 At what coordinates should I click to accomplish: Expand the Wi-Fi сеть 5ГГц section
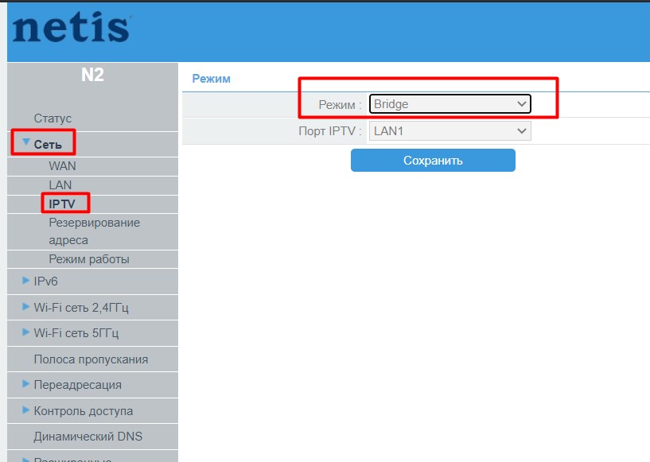coord(65,332)
